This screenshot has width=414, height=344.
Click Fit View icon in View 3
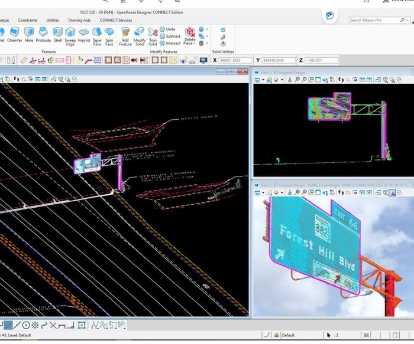click(318, 193)
